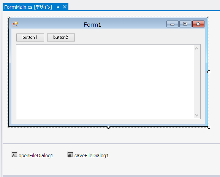Click the text box scroll down arrow
Screen dimensions: 220x177
click(x=197, y=115)
